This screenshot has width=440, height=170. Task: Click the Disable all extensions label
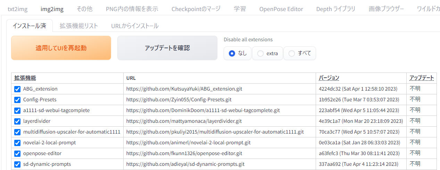[248, 40]
